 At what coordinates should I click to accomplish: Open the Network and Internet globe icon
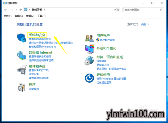22,56
